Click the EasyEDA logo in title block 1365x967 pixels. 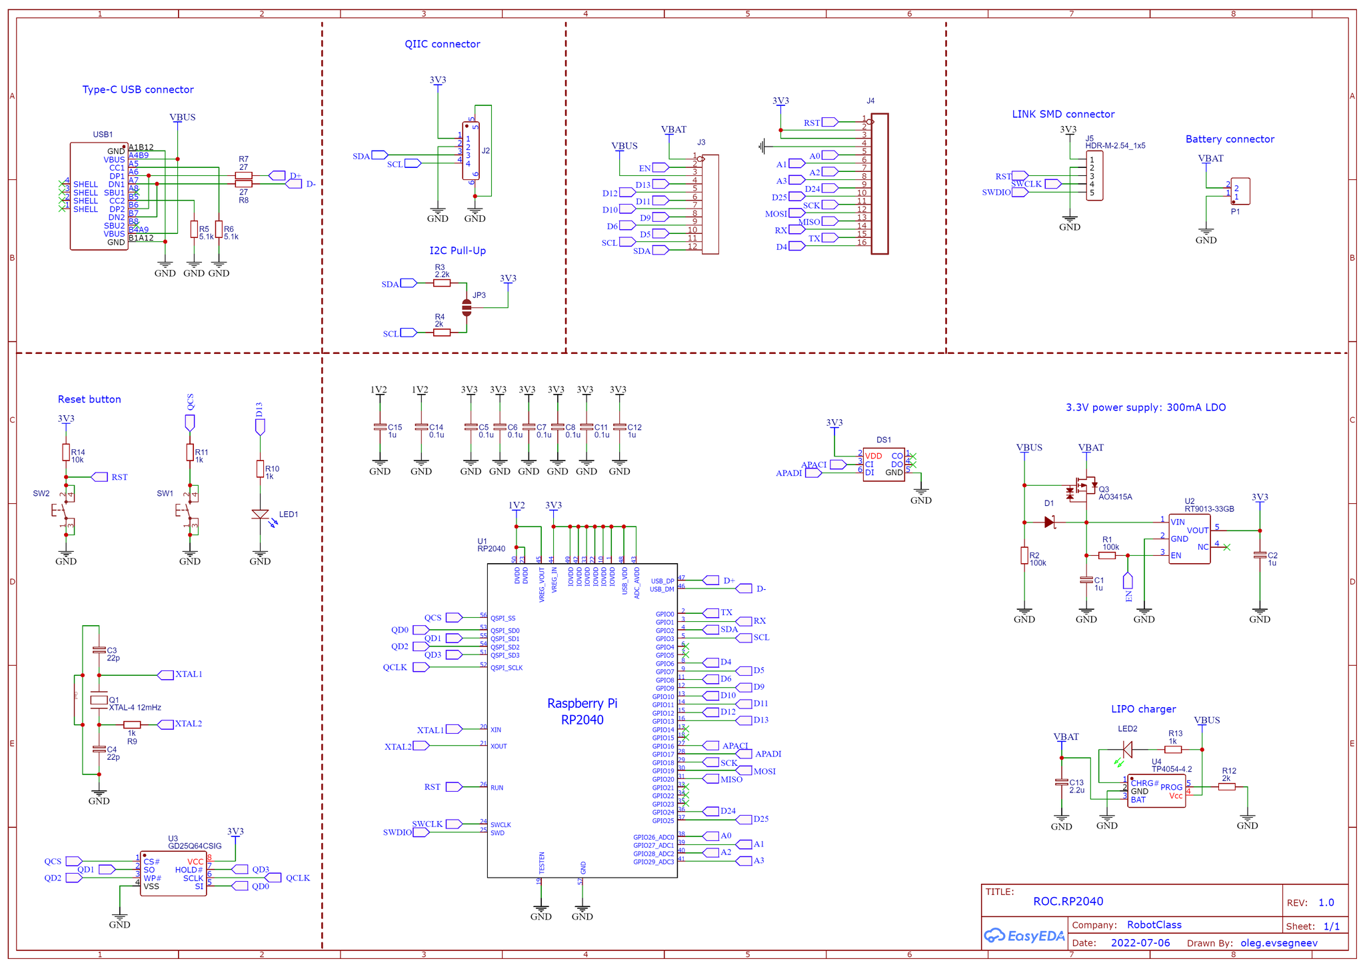[x=1024, y=936]
